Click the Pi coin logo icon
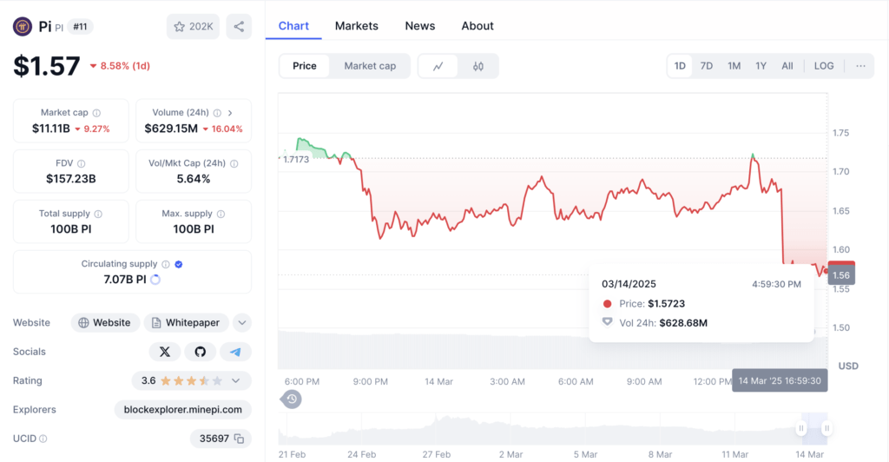 23,26
